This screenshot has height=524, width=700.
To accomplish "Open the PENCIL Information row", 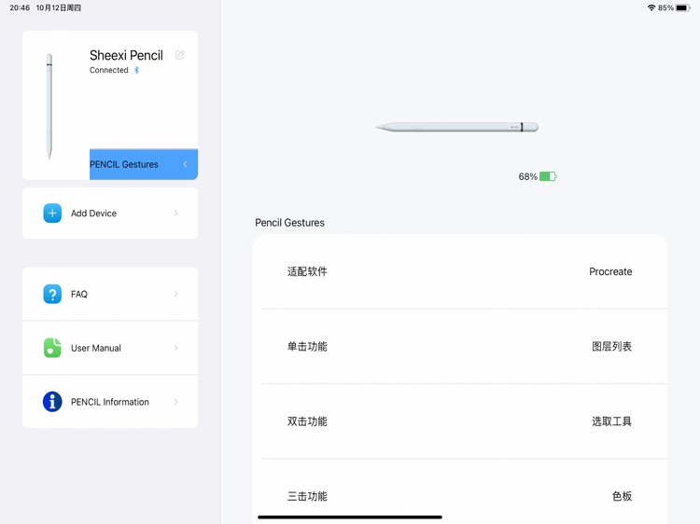I will coord(110,402).
